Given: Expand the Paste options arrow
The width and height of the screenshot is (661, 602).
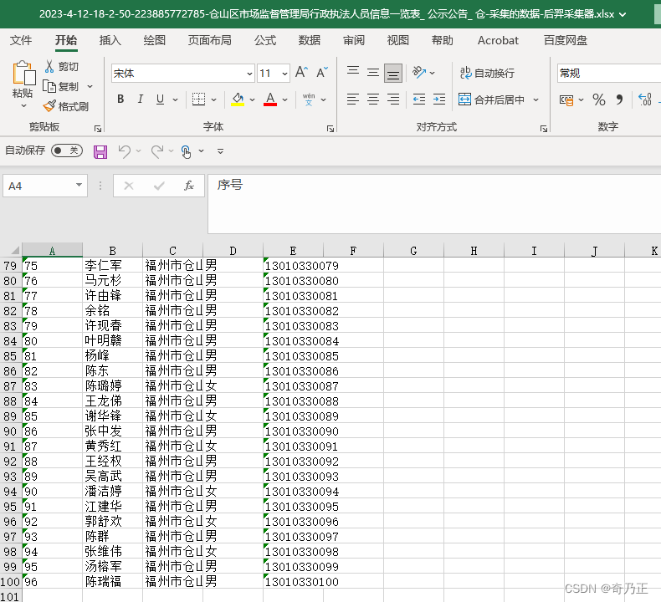Looking at the screenshot, I should point(23,105).
